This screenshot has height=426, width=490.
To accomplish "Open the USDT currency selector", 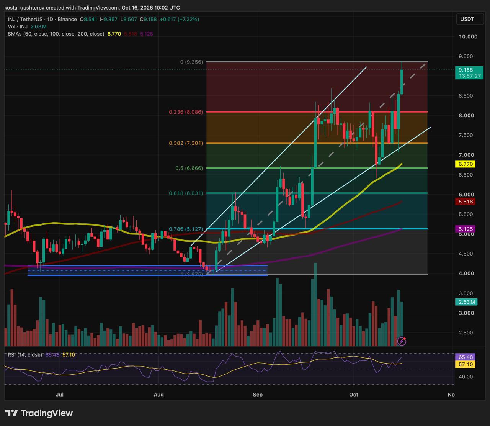I will click(x=467, y=19).
